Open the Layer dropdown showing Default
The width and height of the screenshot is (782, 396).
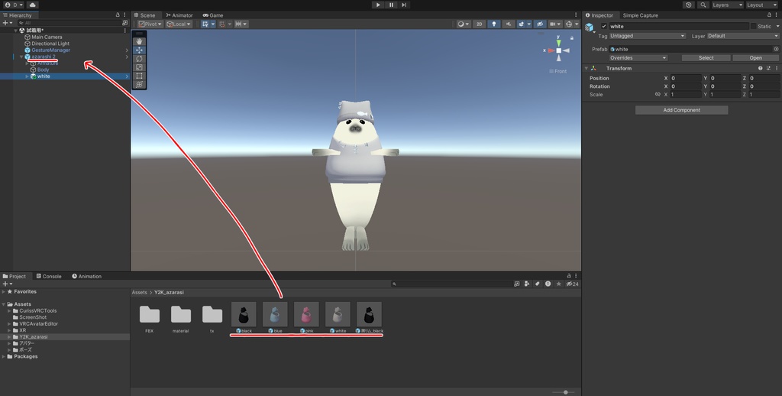pyautogui.click(x=742, y=36)
